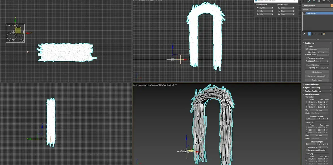
Task: Open the Utilities wrench tab icon
Action: 329,1
